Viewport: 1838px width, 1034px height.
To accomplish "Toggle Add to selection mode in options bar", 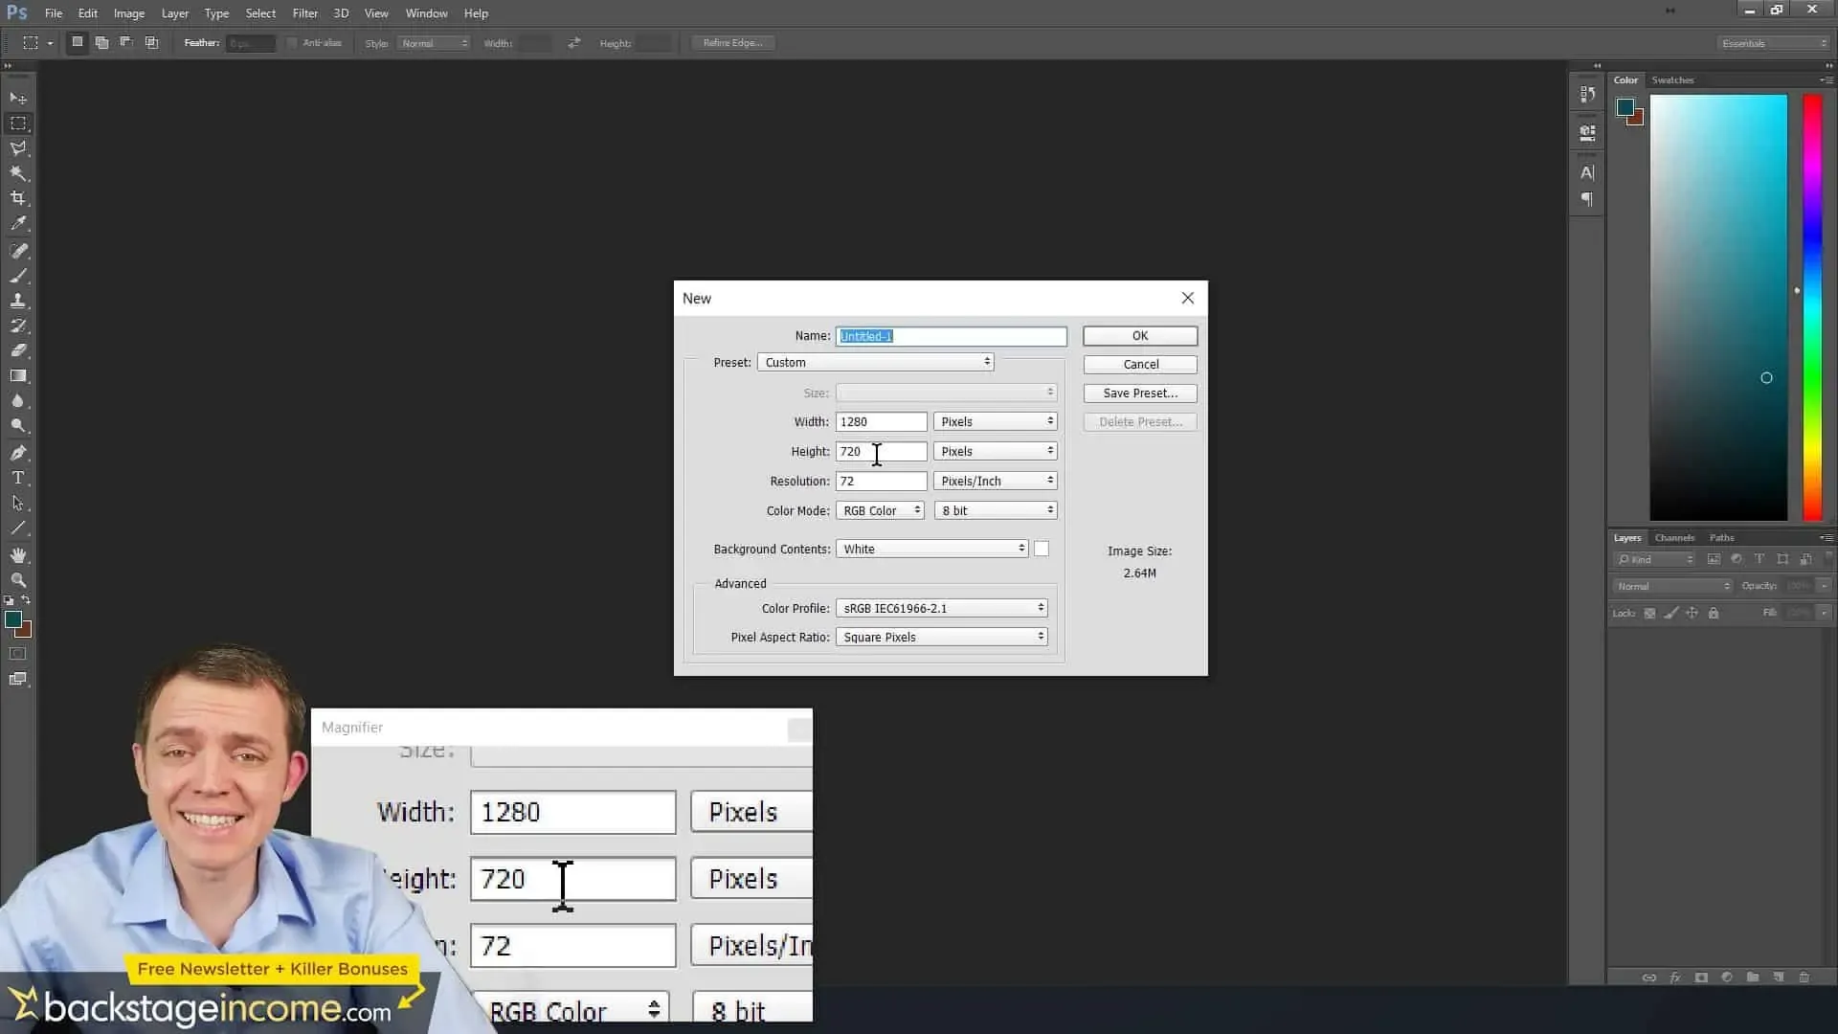I will tap(101, 42).
